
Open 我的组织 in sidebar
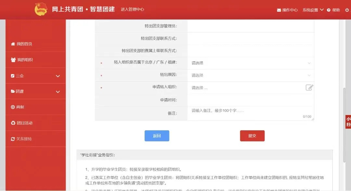(25, 60)
